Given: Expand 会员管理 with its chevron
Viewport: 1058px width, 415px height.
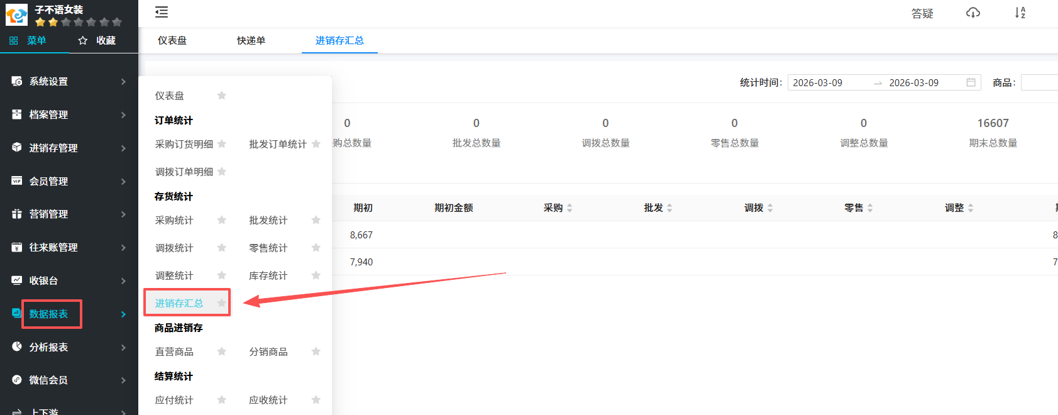Looking at the screenshot, I should (x=123, y=182).
